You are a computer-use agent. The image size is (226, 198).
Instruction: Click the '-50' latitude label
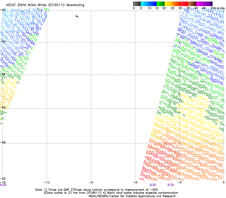pos(3,179)
